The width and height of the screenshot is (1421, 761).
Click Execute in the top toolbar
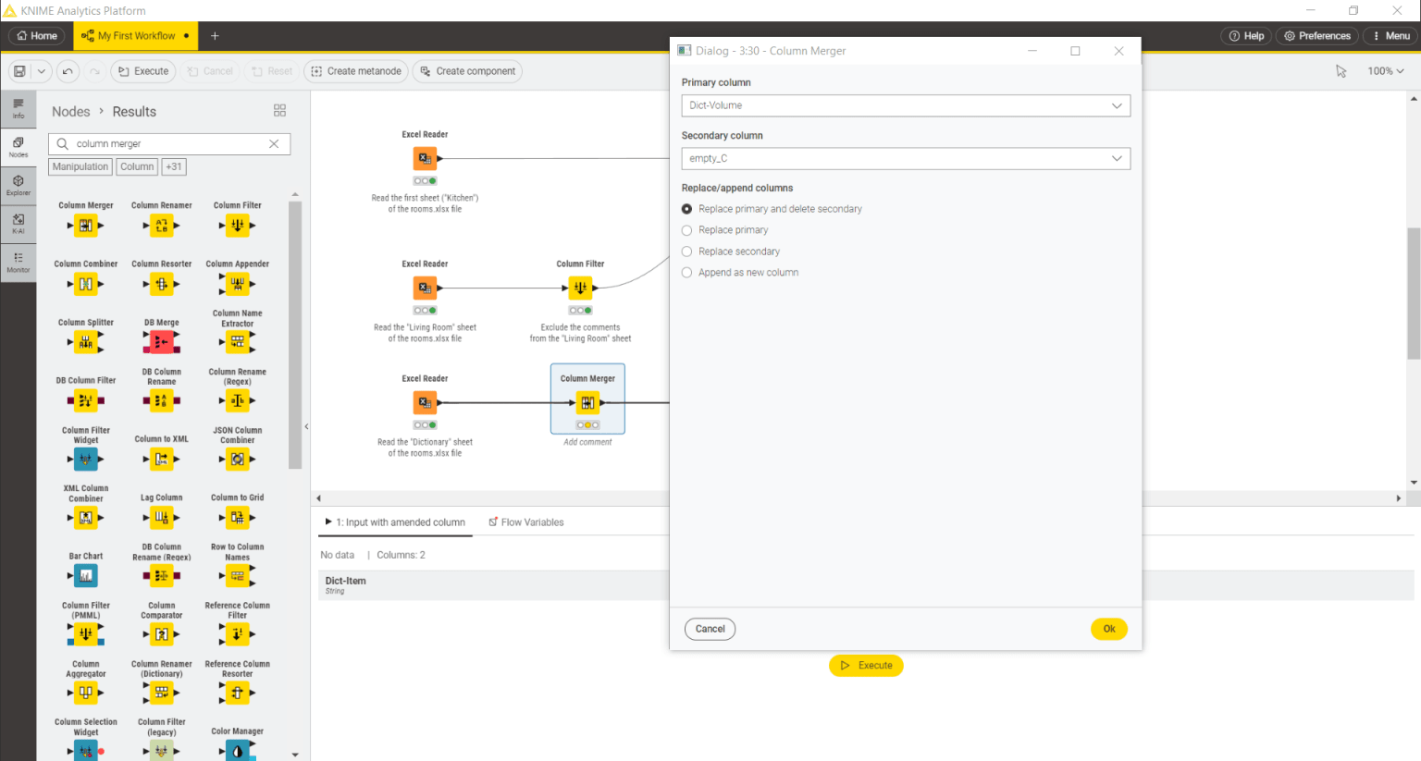(x=143, y=71)
